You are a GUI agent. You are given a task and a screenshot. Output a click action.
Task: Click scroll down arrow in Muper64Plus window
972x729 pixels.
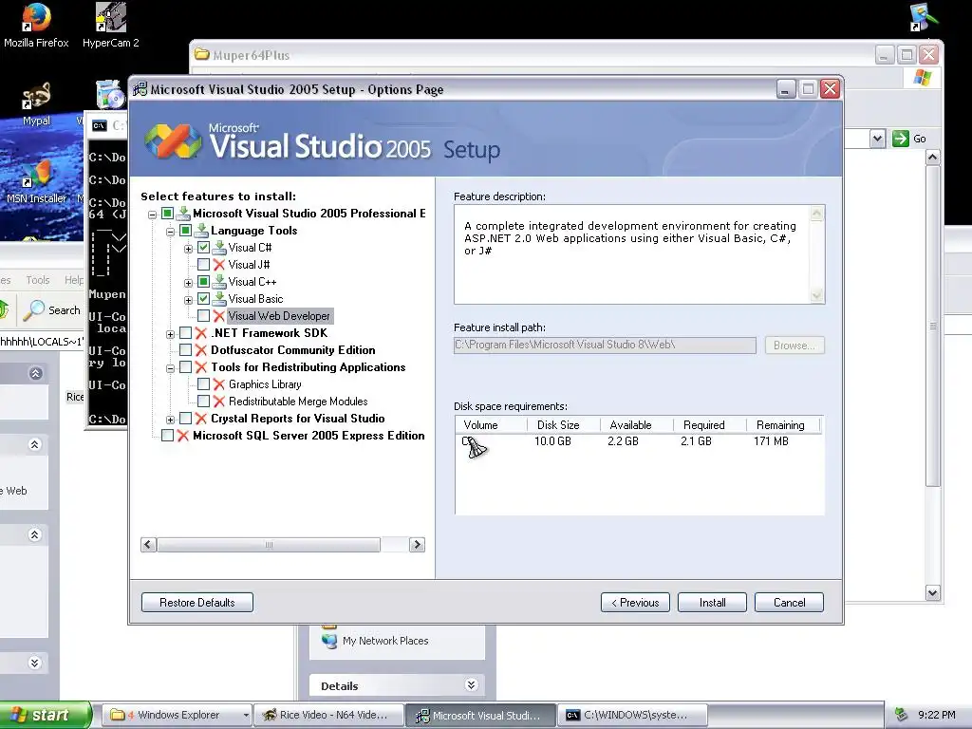[x=932, y=593]
